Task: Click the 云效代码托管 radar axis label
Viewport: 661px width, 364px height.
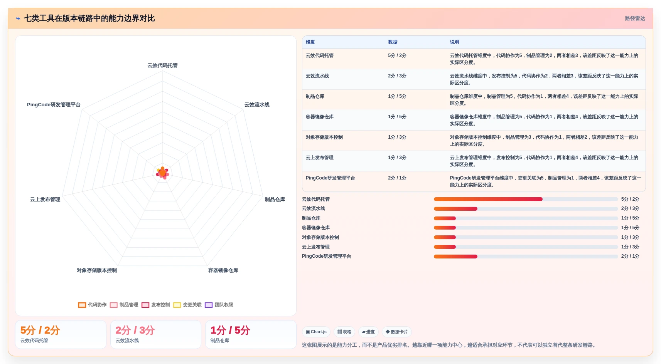Action: pyautogui.click(x=162, y=65)
